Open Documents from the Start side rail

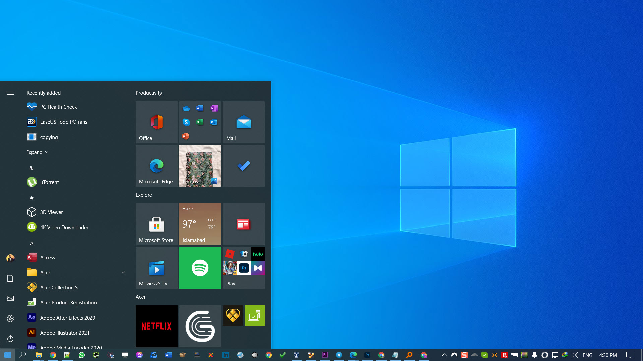(x=10, y=278)
